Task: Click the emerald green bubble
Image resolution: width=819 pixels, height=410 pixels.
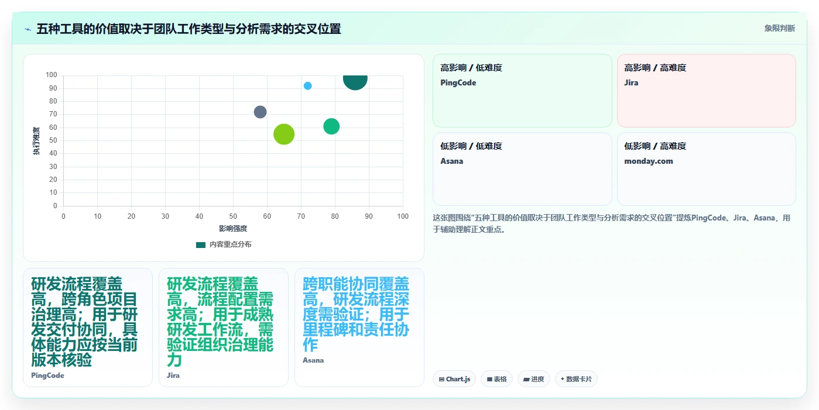Action: pos(331,126)
